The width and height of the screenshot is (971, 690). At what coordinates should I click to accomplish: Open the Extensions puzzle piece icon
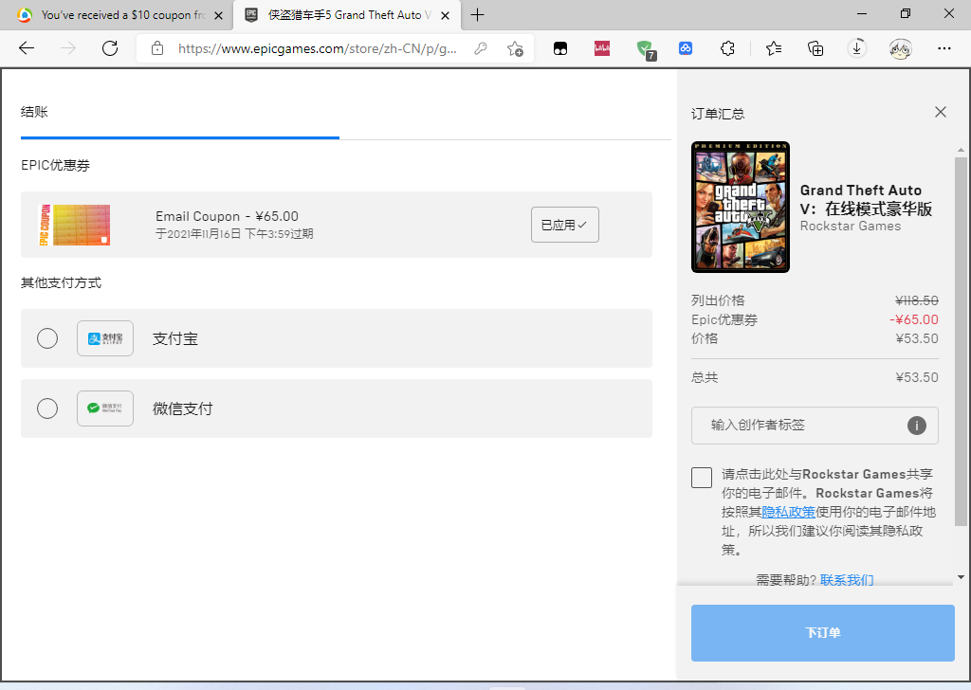tap(727, 48)
